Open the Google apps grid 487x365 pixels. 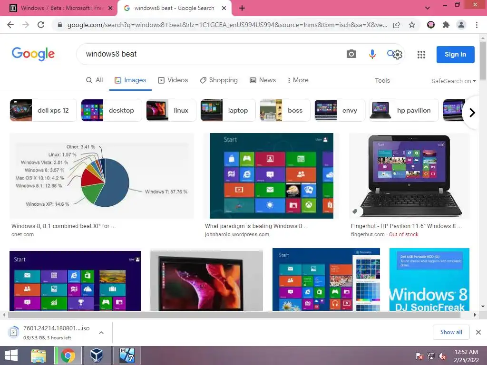421,55
